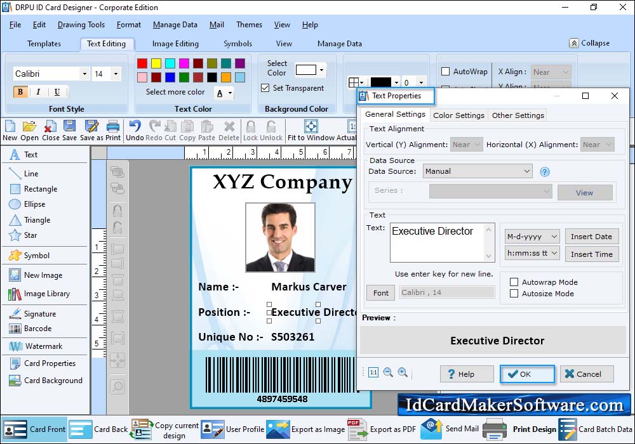Click the Font button
The width and height of the screenshot is (635, 444).
[380, 293]
